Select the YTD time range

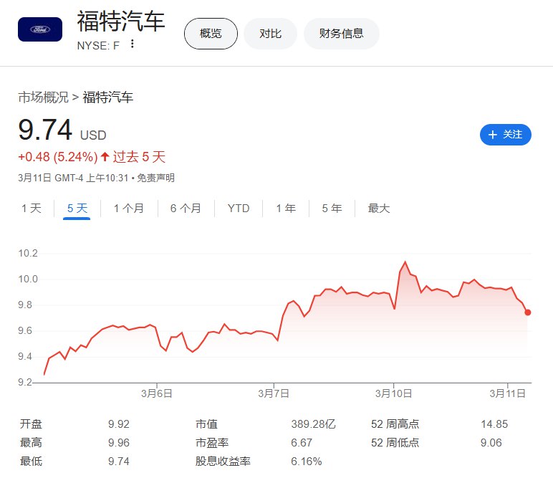click(239, 208)
